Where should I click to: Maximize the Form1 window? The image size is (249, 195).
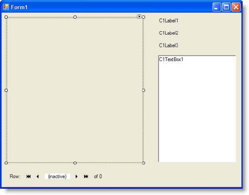pyautogui.click(x=226, y=7)
